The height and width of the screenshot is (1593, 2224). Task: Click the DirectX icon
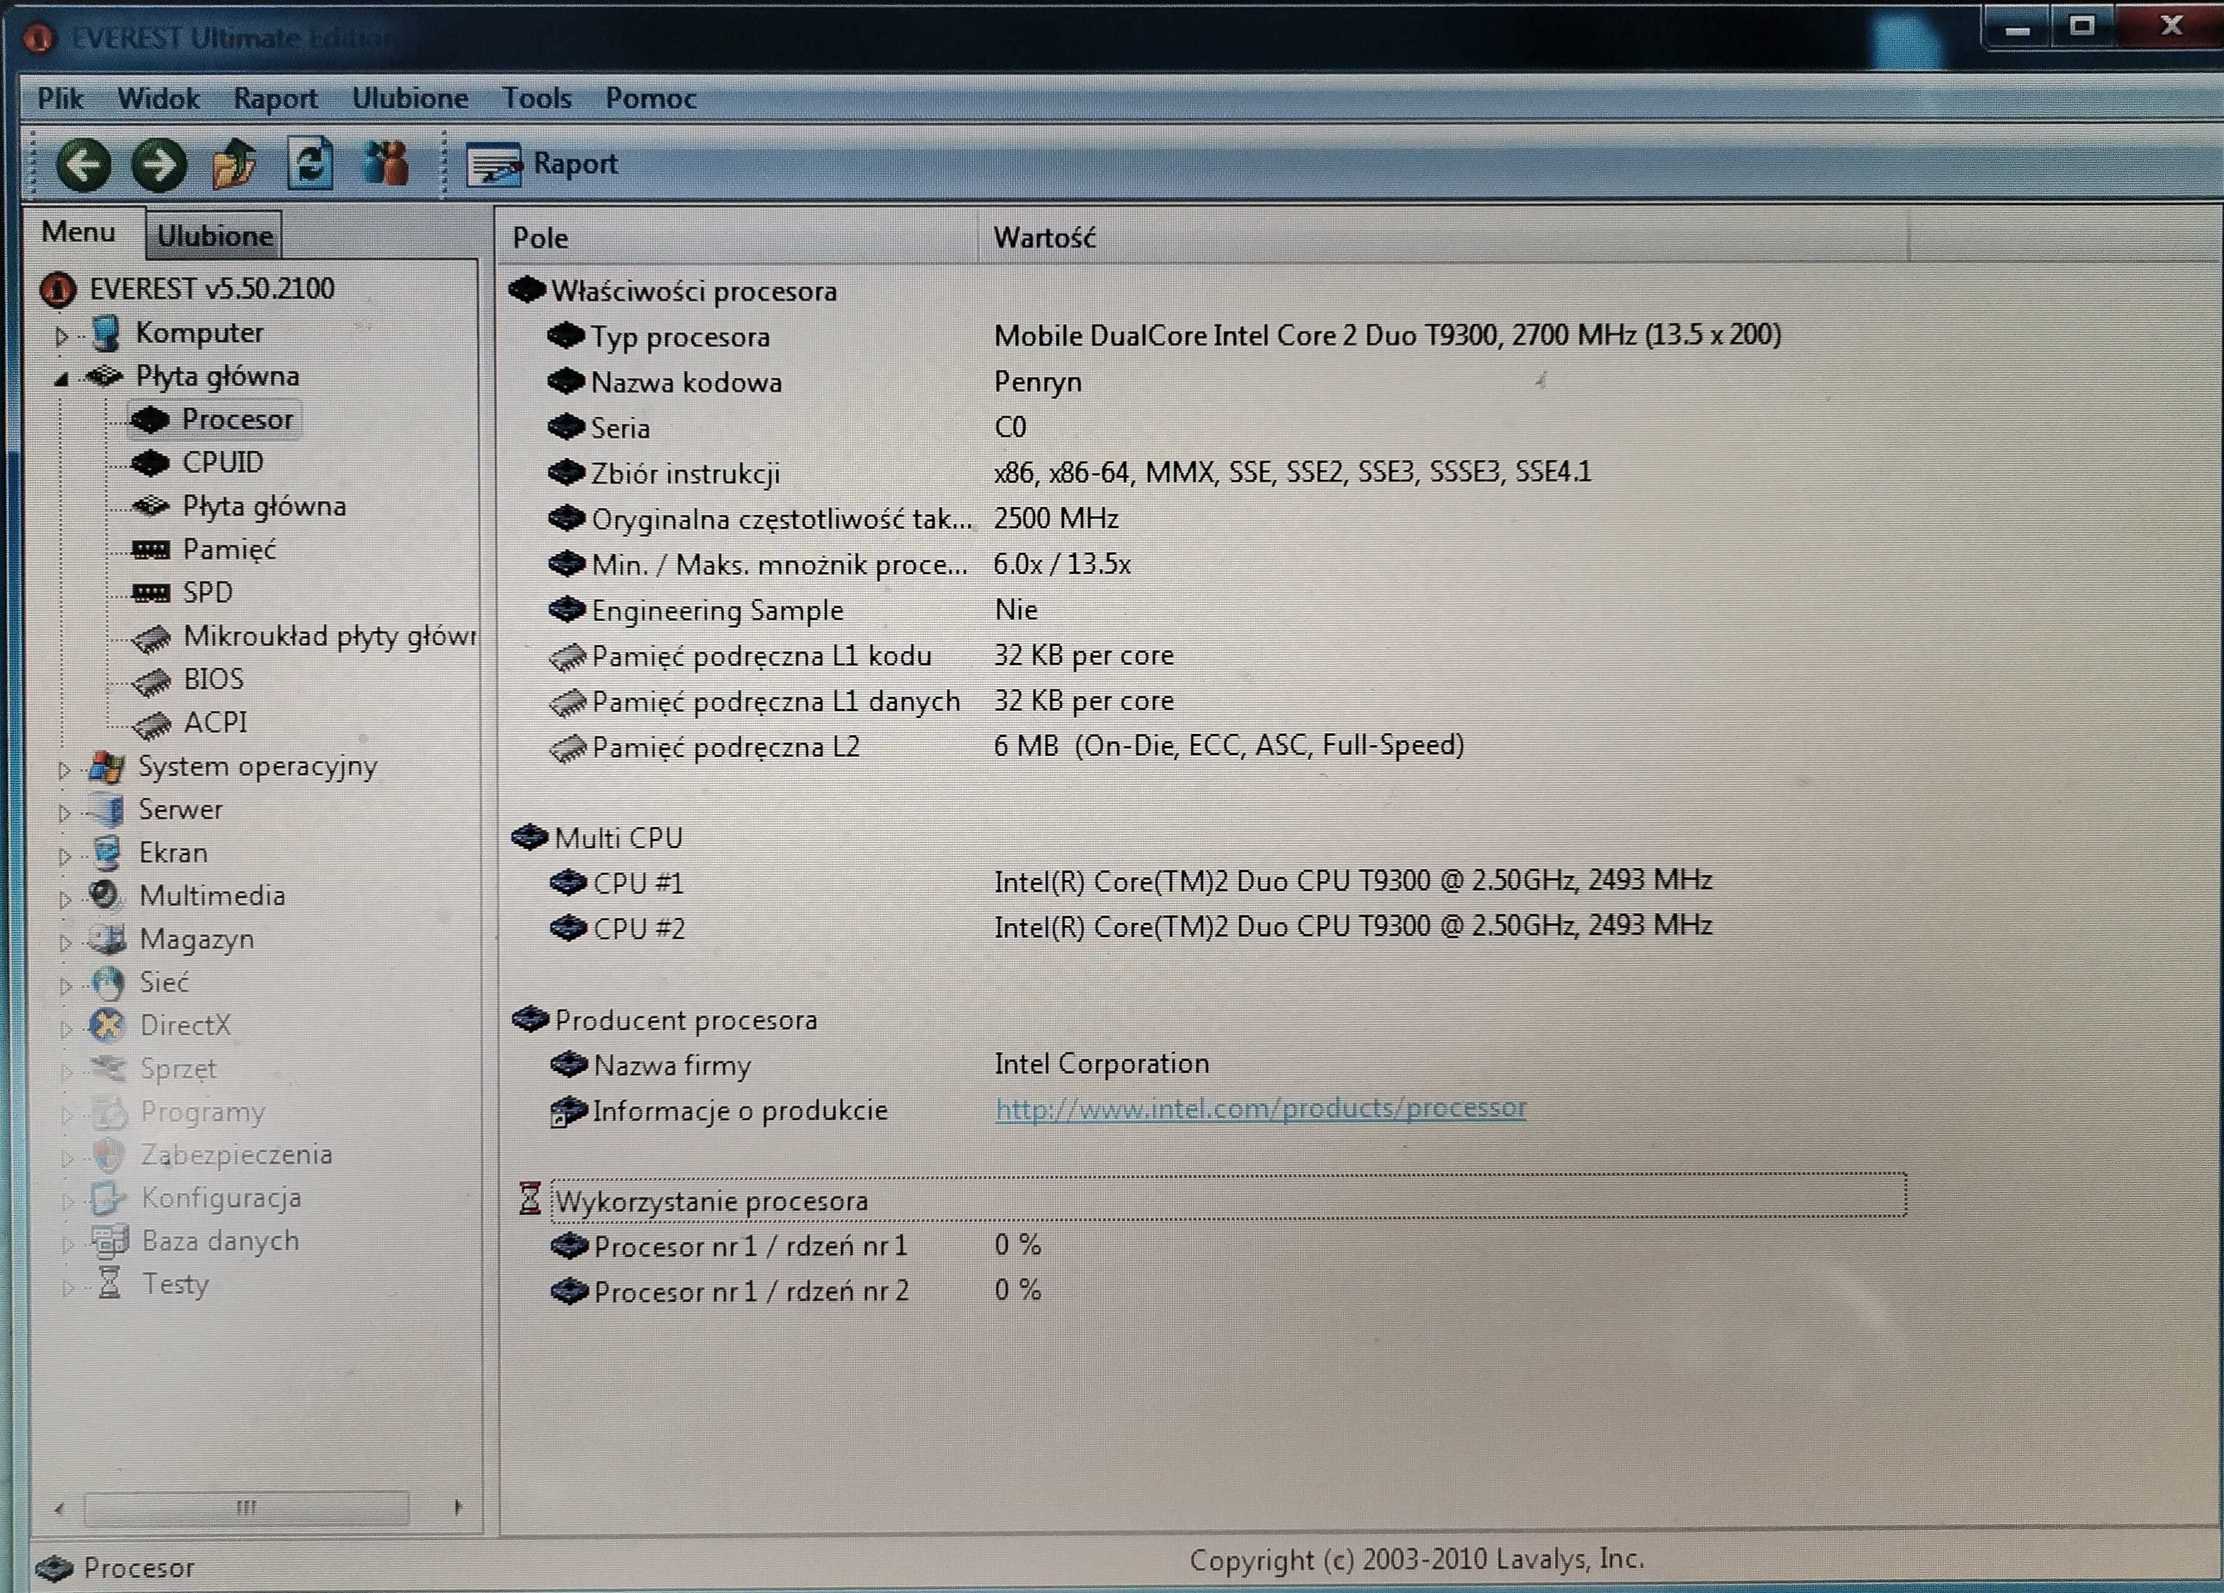pyautogui.click(x=107, y=1025)
